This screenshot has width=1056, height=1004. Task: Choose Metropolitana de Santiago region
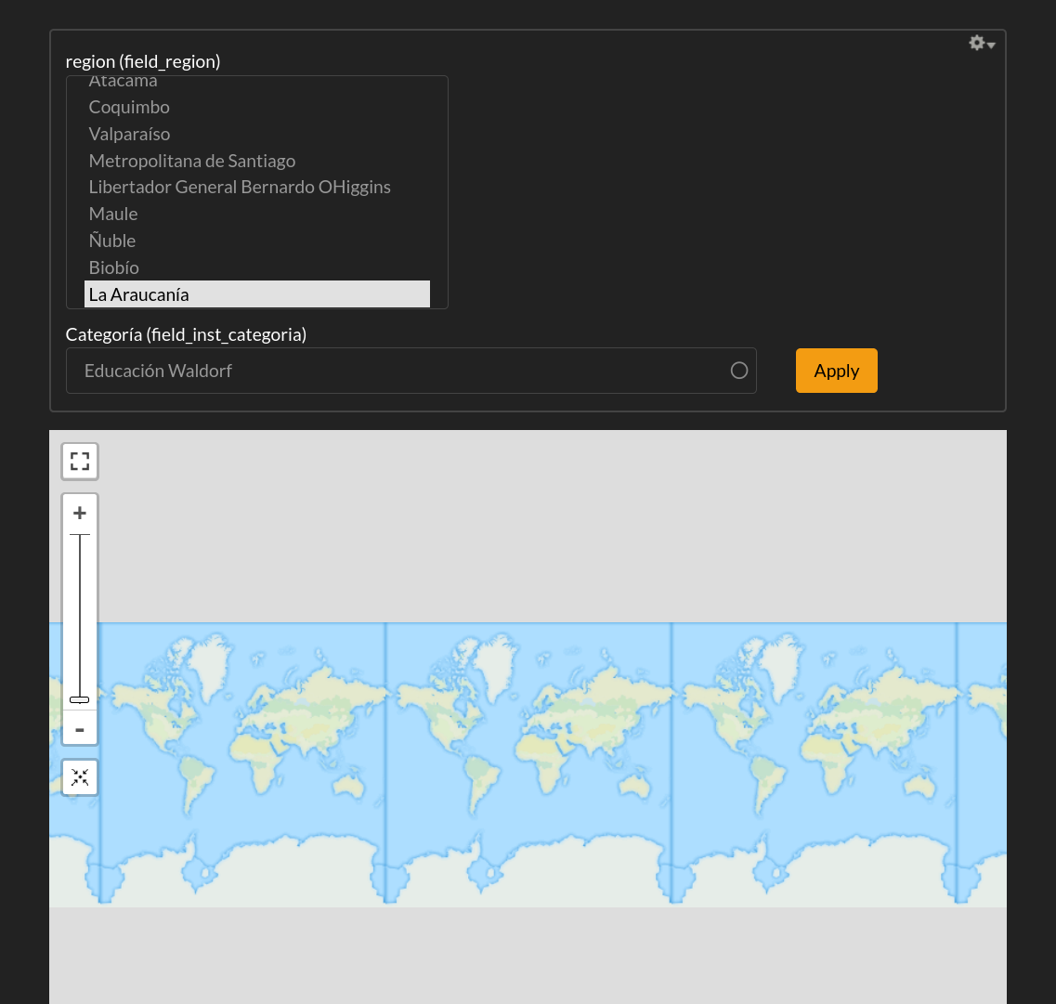click(x=192, y=161)
